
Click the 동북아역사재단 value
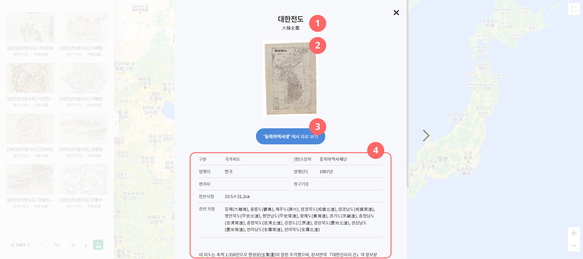pos(333,159)
